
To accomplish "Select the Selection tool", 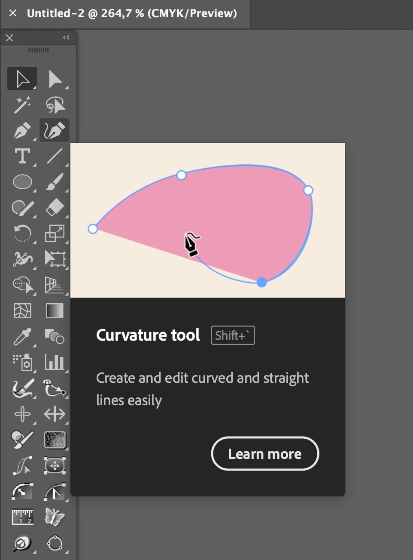I will [22, 78].
